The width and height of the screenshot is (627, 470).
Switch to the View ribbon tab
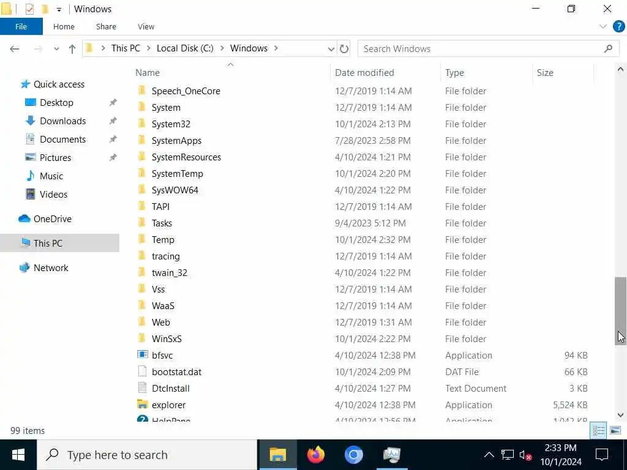146,26
